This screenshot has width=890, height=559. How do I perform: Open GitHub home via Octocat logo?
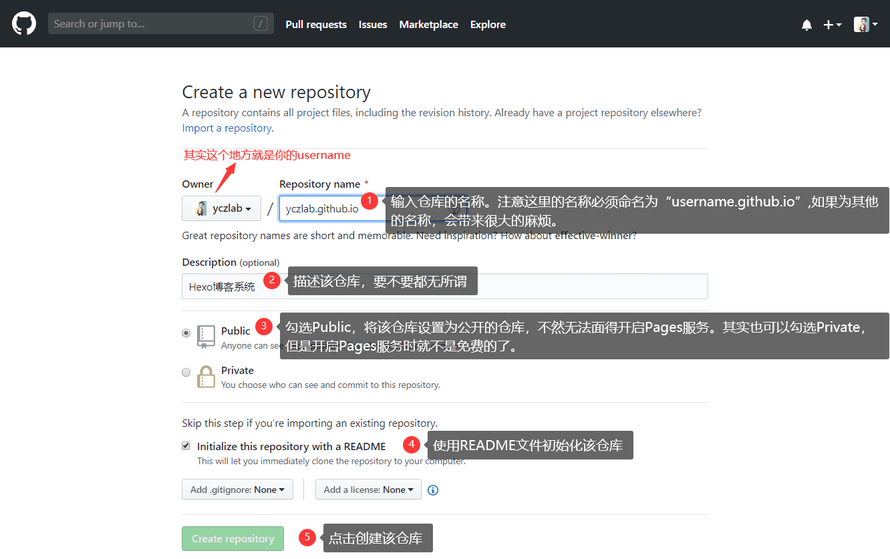coord(24,23)
